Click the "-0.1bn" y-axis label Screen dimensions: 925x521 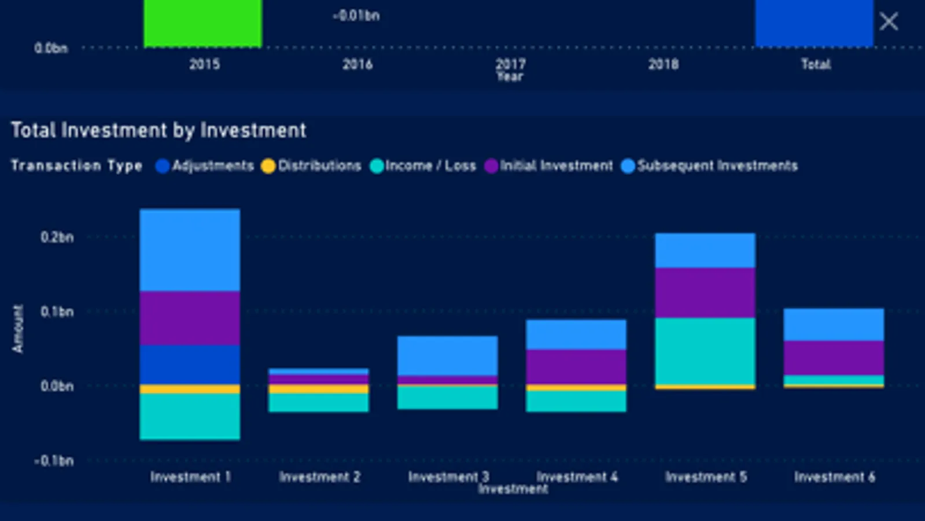[x=54, y=461]
